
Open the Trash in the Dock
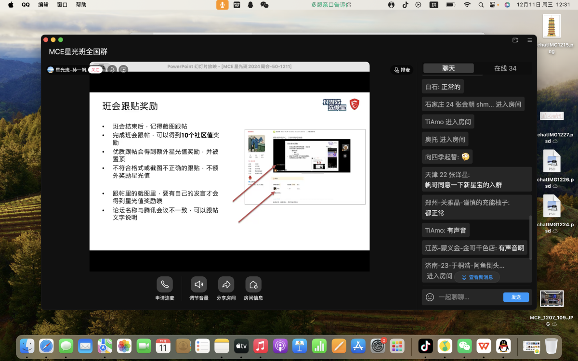pos(551,346)
